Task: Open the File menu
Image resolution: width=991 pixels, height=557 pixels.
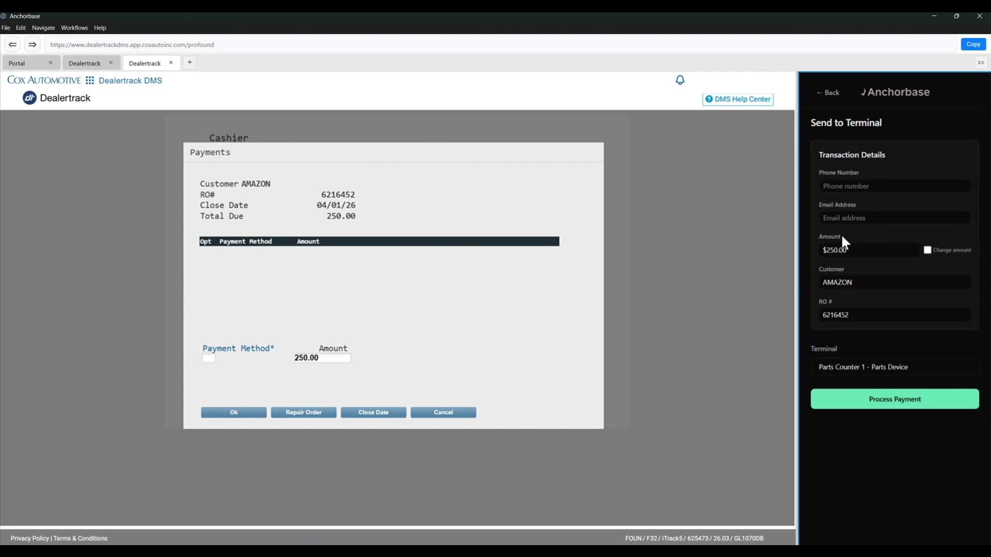Action: [6, 28]
